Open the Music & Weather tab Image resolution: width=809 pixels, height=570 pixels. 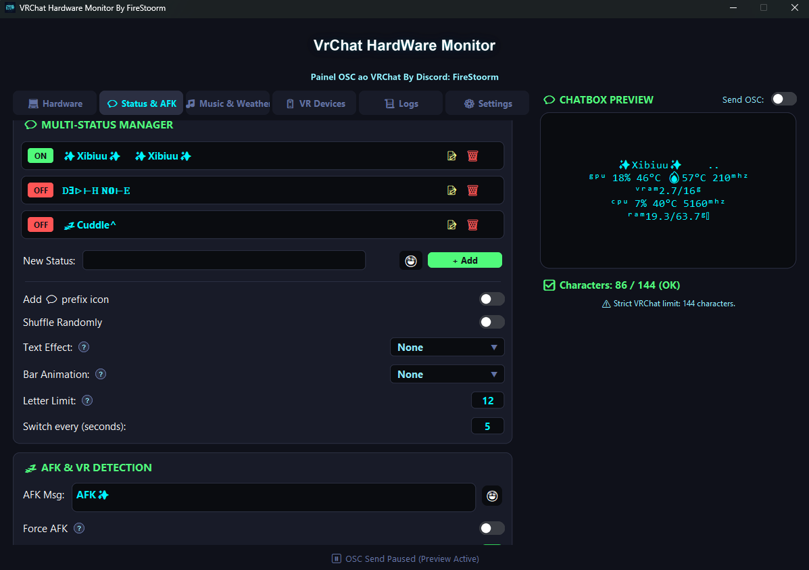pyautogui.click(x=228, y=103)
